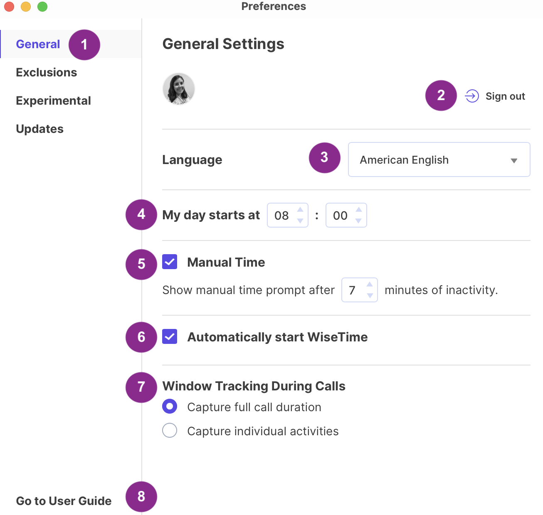Decrease the day start hour with down arrow

300,221
